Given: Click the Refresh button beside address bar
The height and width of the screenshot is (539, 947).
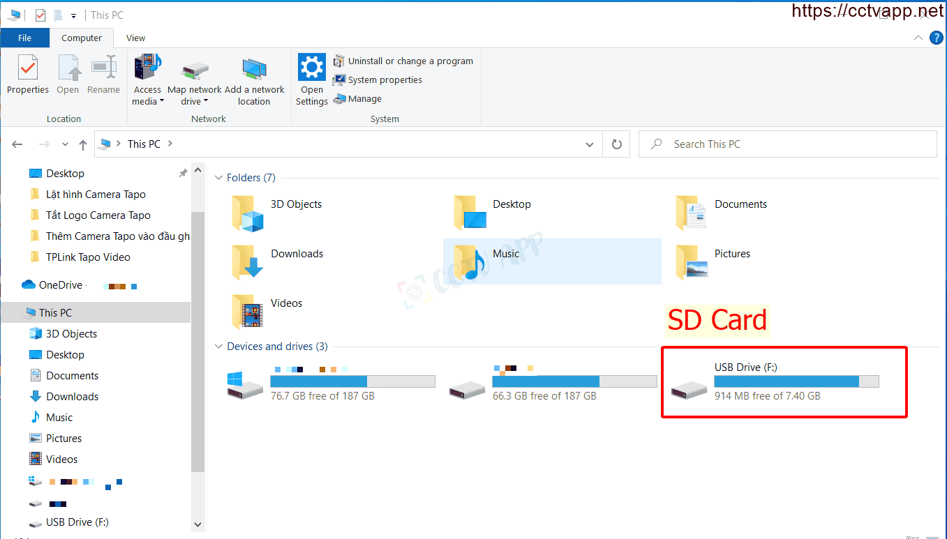Looking at the screenshot, I should click(x=616, y=144).
